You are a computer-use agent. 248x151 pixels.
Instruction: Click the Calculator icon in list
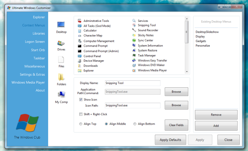pos(80,31)
